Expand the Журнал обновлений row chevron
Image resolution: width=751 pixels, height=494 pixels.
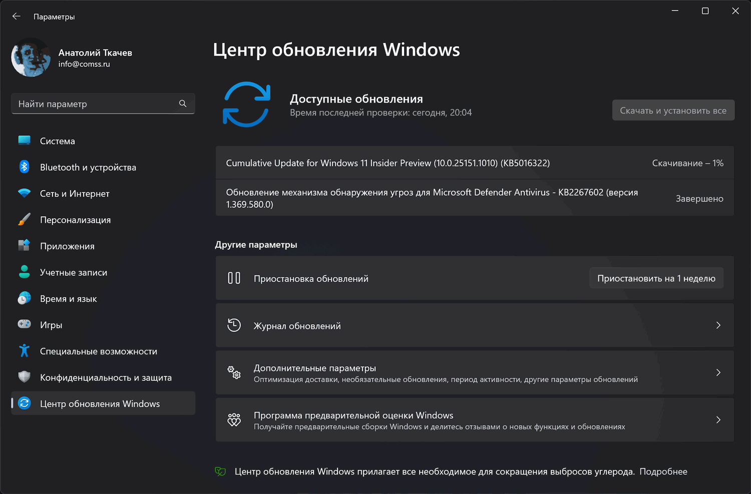tap(718, 325)
